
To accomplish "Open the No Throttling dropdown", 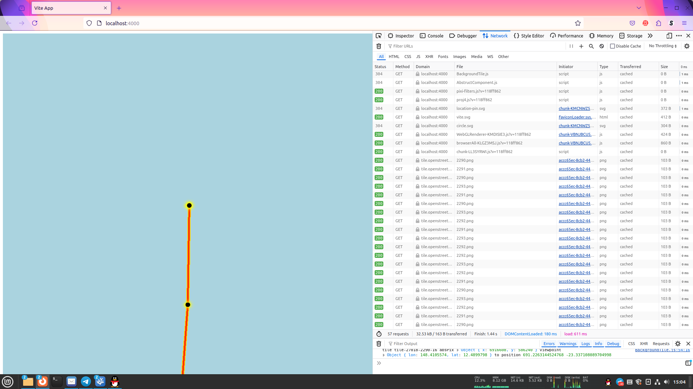I will tap(663, 46).
